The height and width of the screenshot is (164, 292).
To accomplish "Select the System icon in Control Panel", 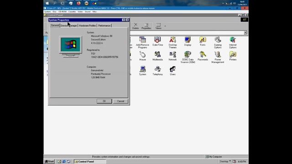I will (142, 71).
